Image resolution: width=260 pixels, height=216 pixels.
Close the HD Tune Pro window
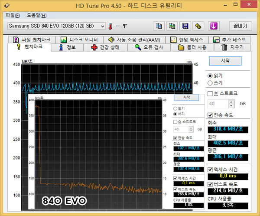point(249,4)
